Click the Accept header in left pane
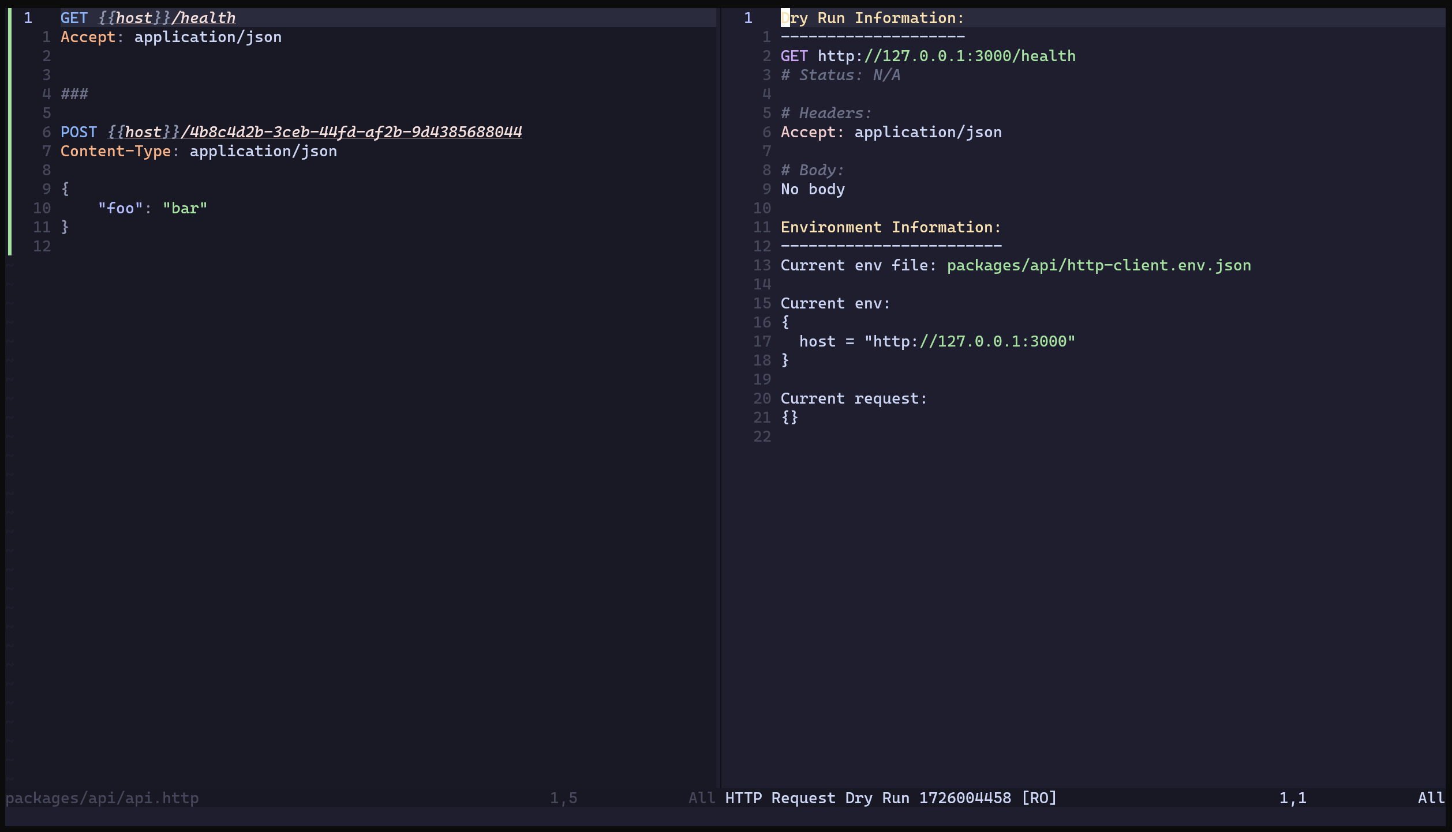1452x832 pixels. [x=88, y=37]
